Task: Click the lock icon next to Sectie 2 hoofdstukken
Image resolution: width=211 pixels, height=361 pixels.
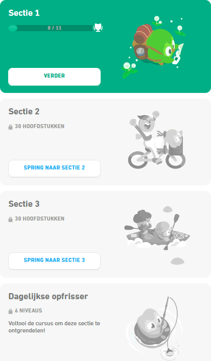Action: [x=10, y=127]
